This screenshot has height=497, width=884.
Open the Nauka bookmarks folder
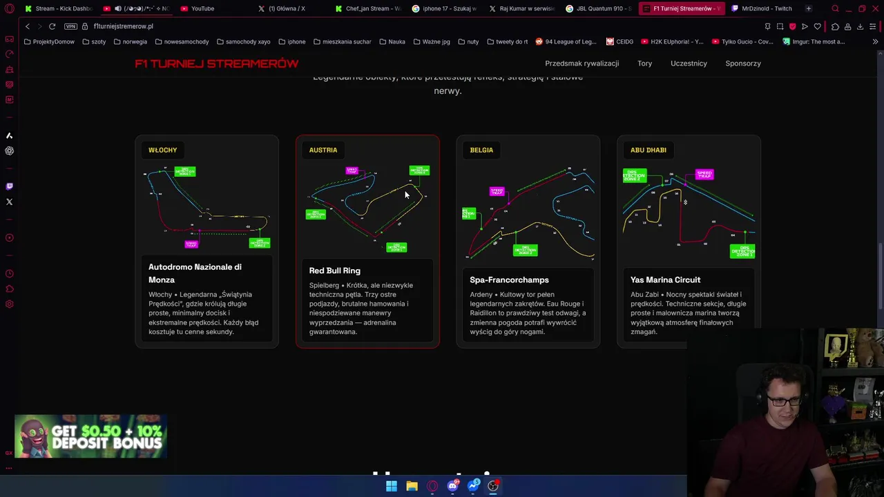pyautogui.click(x=392, y=41)
